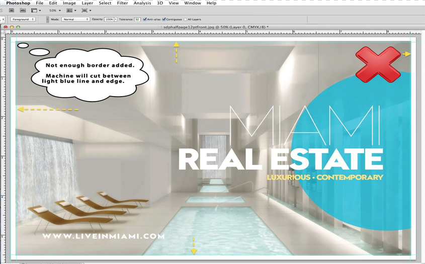
Task: Open the View menu
Action: [x=174, y=3]
